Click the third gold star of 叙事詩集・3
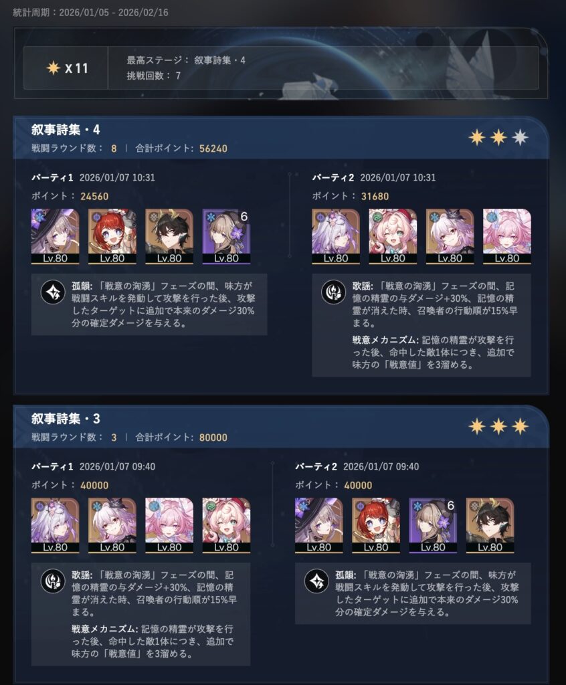This screenshot has width=566, height=685. (x=520, y=426)
